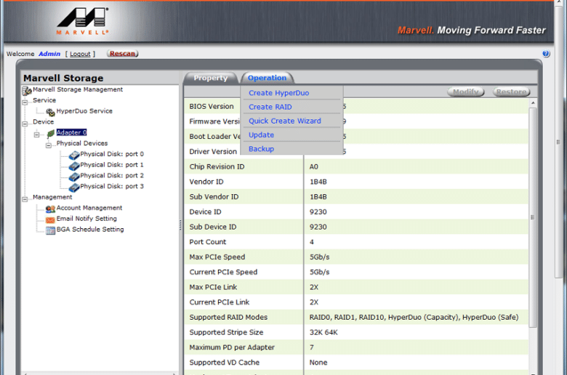
Task: Click the Driver Version label
Action: pyautogui.click(x=213, y=152)
